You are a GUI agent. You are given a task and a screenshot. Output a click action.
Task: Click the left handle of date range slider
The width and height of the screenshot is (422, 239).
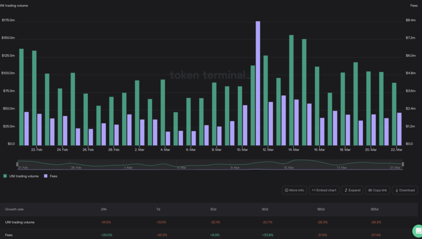[17, 164]
